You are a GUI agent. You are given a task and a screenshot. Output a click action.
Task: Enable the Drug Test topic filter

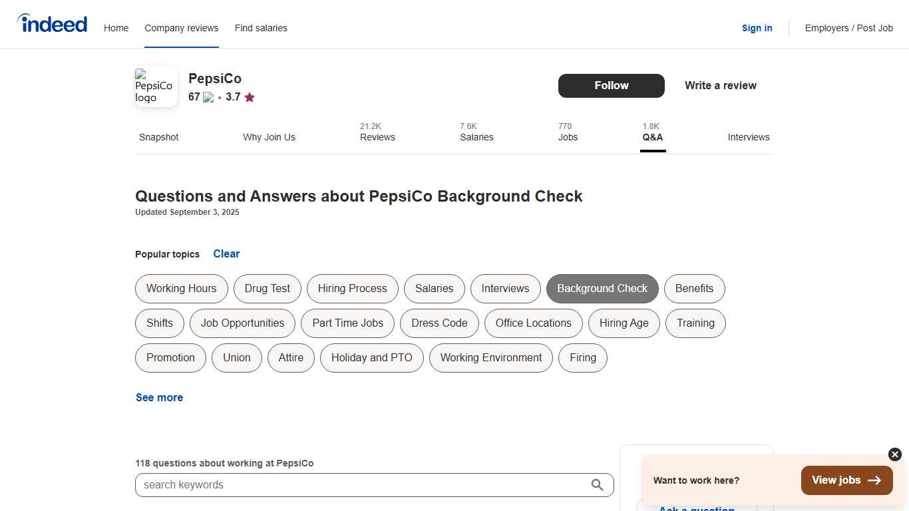click(267, 289)
